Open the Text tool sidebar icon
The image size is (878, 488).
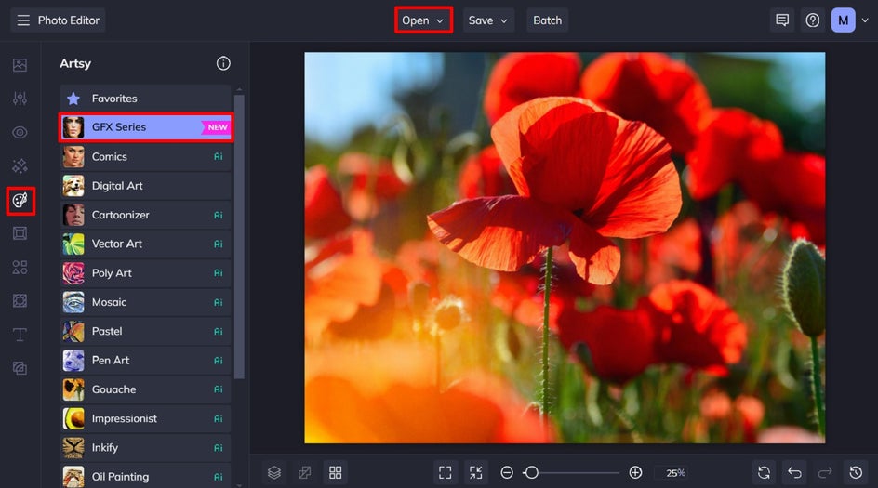coord(20,334)
